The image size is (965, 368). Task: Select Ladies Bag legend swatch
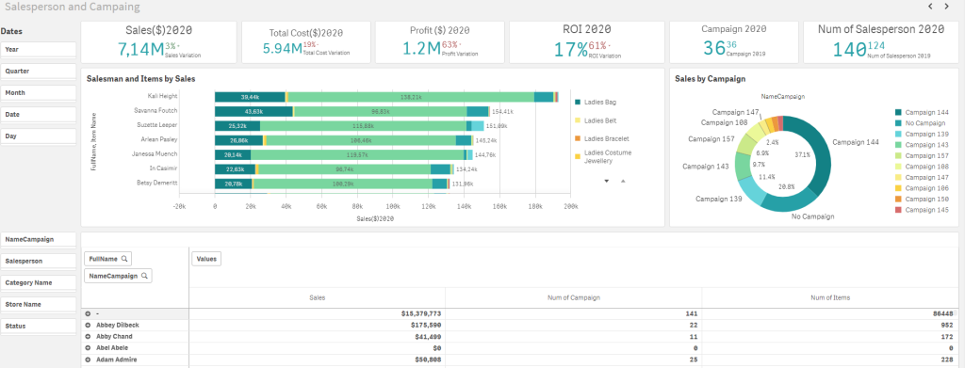[x=577, y=102]
